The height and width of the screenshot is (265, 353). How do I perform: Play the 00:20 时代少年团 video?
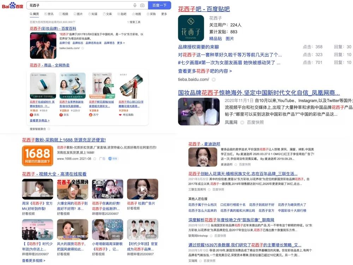point(38,229)
